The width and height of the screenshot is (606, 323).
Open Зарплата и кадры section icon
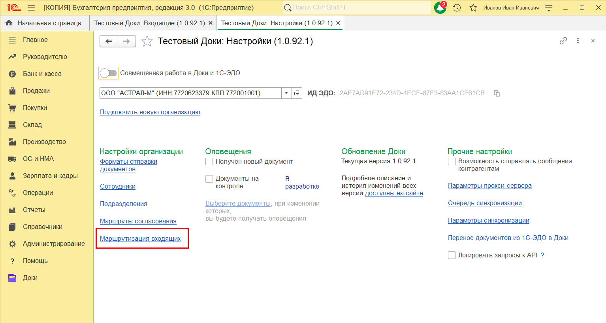coord(12,176)
